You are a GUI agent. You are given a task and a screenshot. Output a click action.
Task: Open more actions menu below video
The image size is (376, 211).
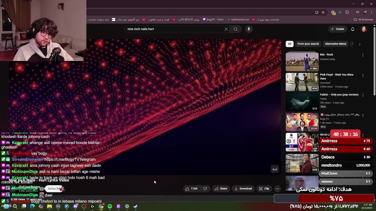coord(277,189)
